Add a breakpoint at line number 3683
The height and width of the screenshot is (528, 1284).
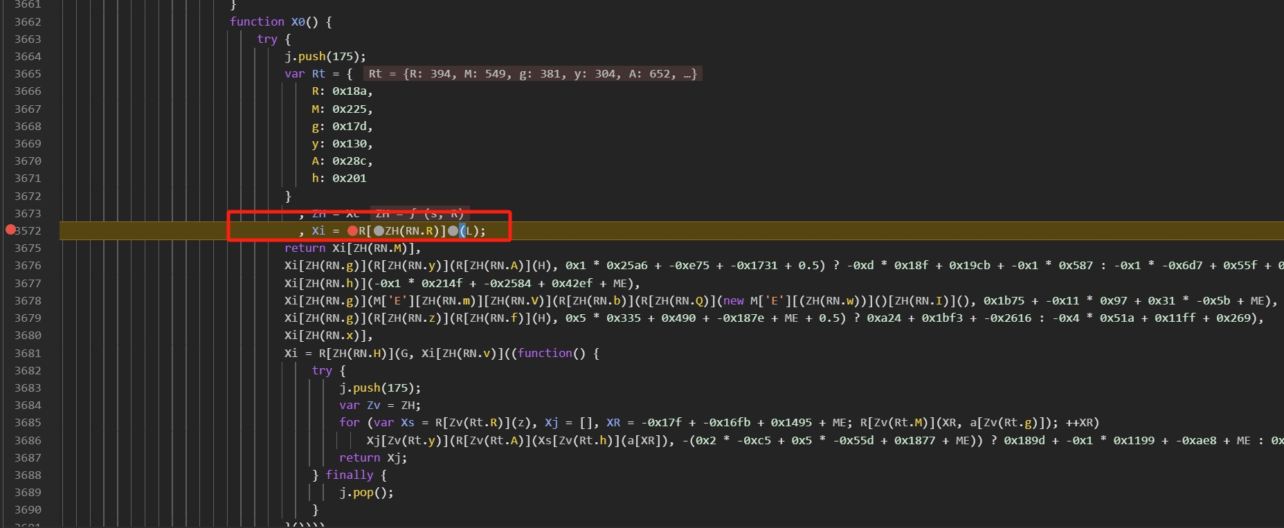click(x=28, y=388)
